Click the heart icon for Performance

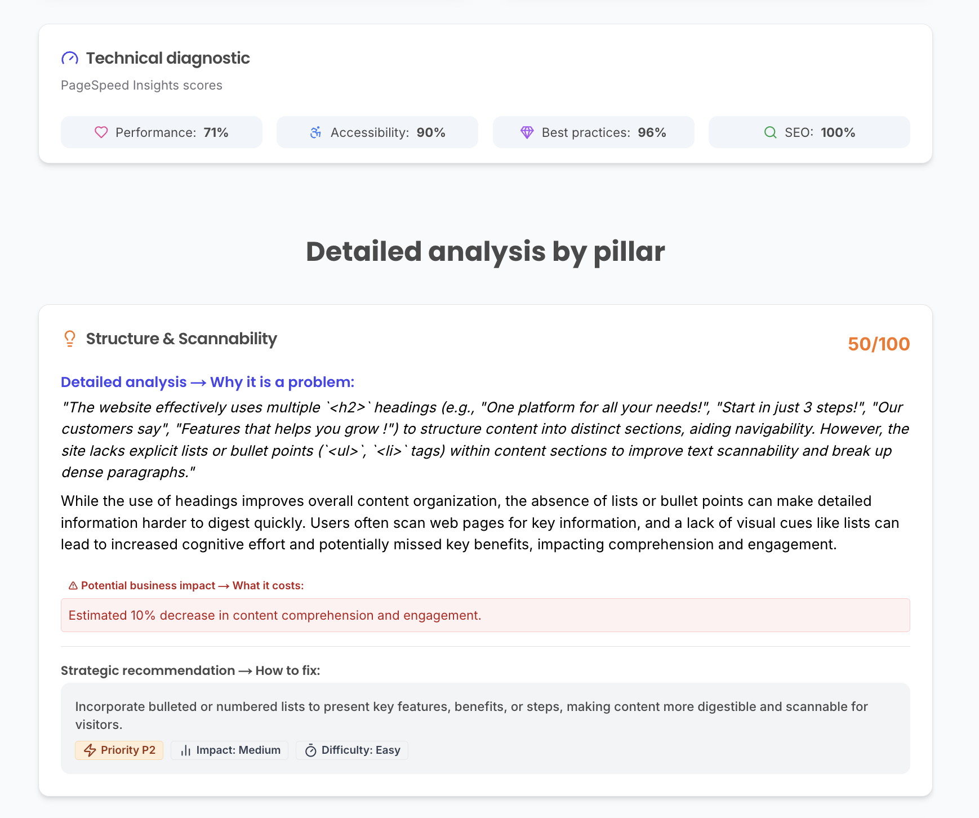(101, 132)
